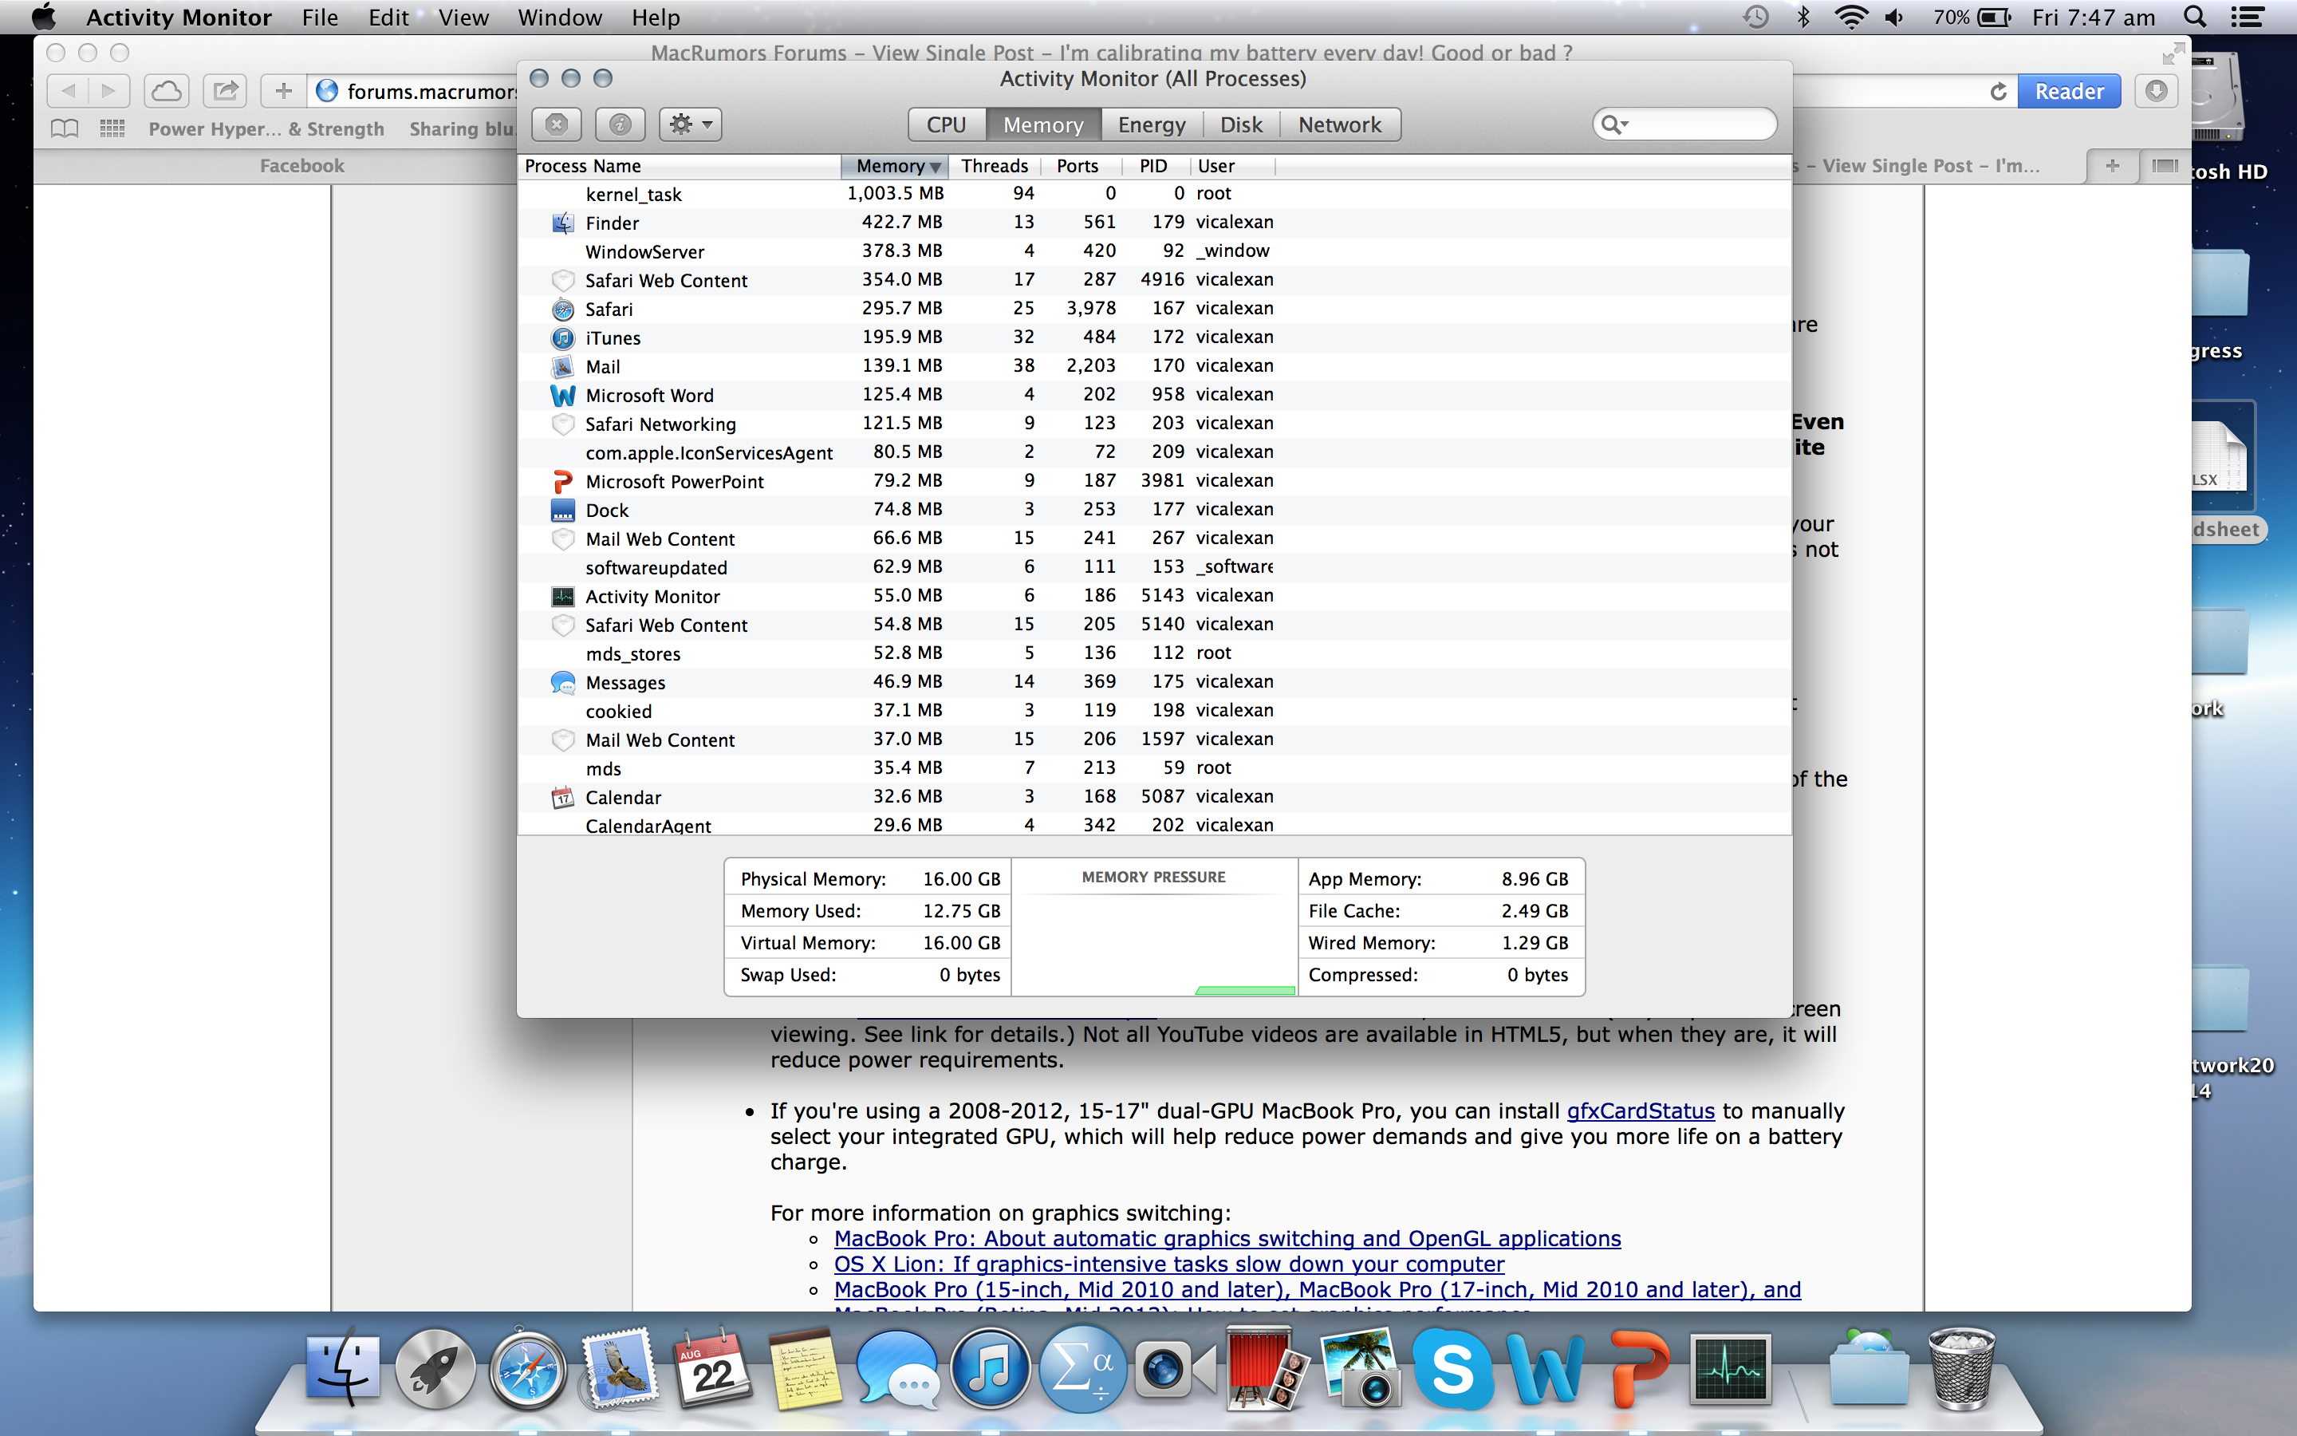Click the Inspect process info icon

pyautogui.click(x=620, y=124)
